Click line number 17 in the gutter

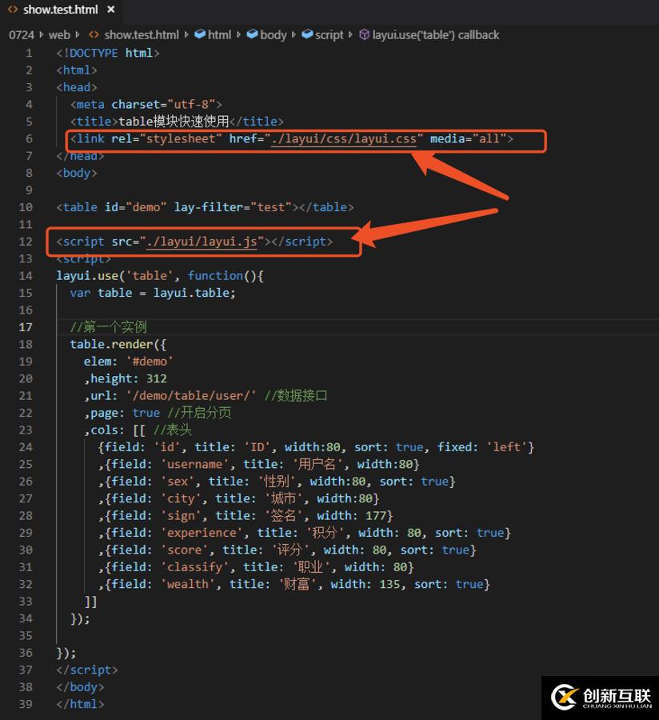pos(26,327)
